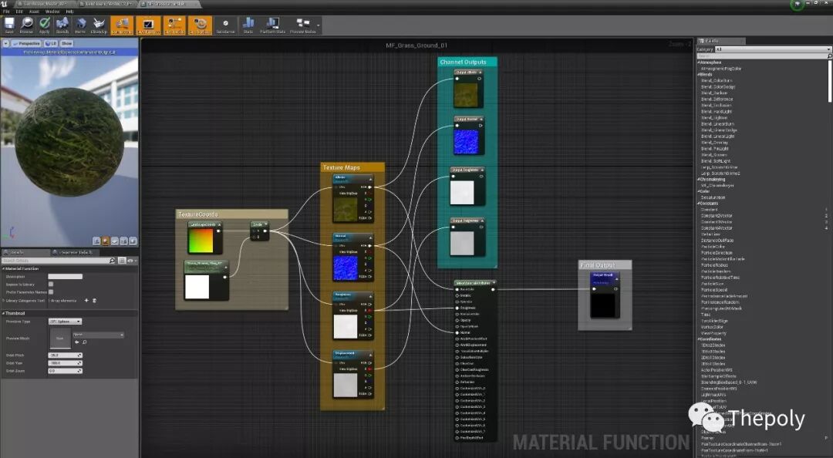833x458 pixels.
Task: Open the Palette Category dropdown
Action: click(x=774, y=49)
